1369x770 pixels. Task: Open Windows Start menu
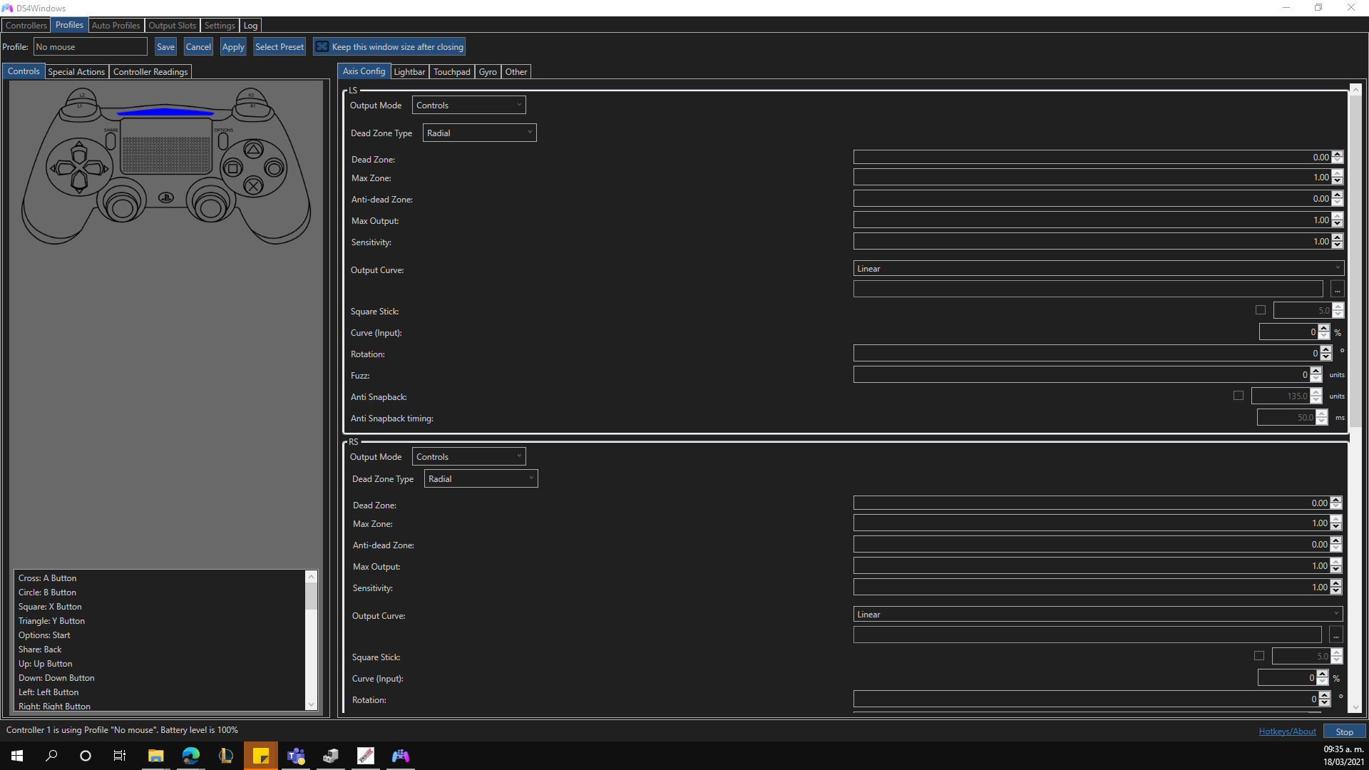(17, 756)
